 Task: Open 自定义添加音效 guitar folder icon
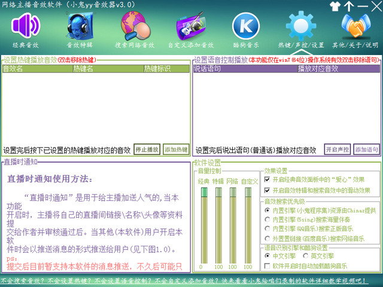(191, 26)
